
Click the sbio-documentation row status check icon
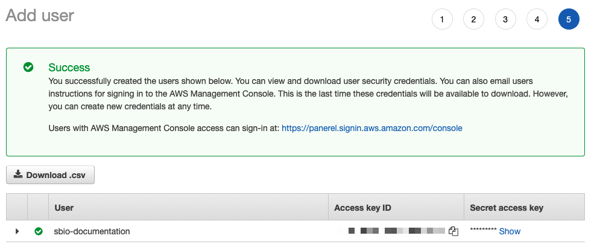pos(39,231)
